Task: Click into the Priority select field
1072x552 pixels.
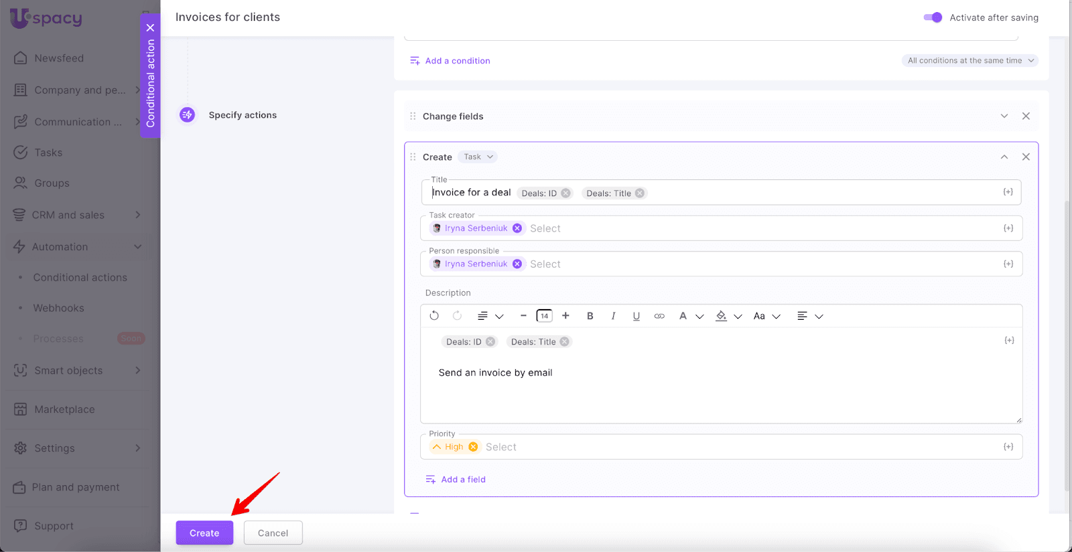Action: pos(737,447)
